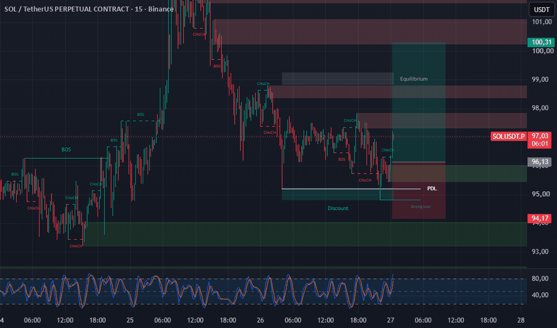
Task: Click the date 25 on the time axis
Action: pos(130,320)
